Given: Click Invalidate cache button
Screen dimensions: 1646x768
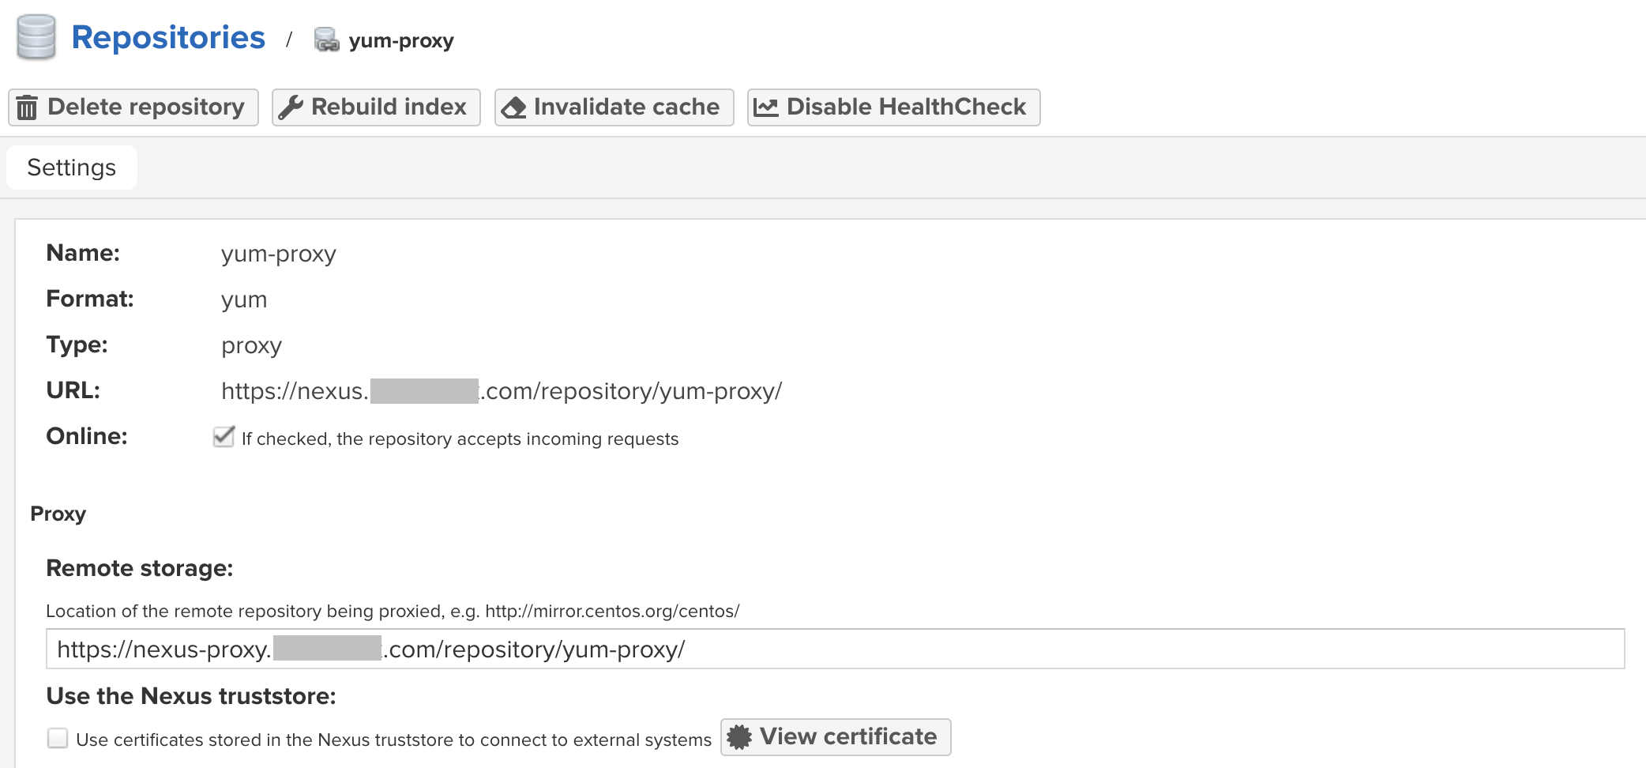Looking at the screenshot, I should 614,107.
